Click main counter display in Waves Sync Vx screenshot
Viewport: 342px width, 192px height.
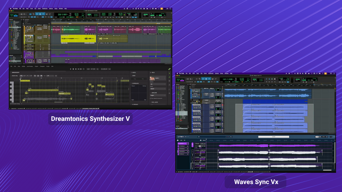228,79
